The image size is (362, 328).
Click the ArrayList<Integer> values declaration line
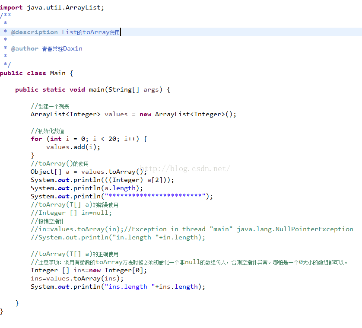(133, 115)
